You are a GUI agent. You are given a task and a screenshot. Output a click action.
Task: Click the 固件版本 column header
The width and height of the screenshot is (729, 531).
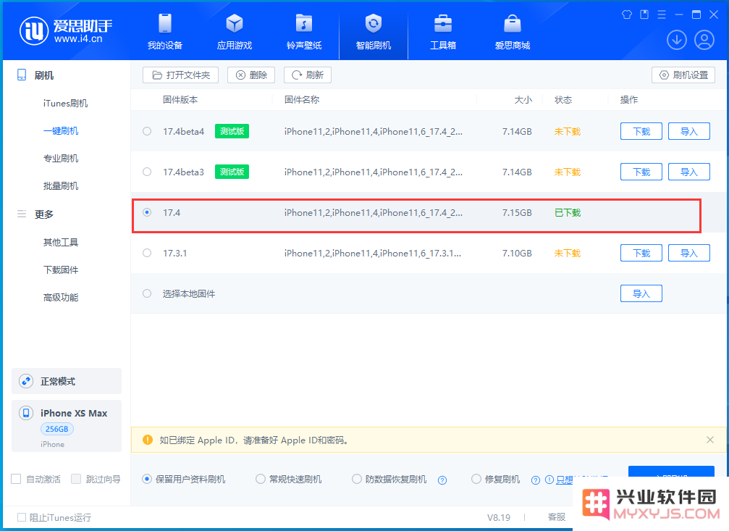click(180, 99)
